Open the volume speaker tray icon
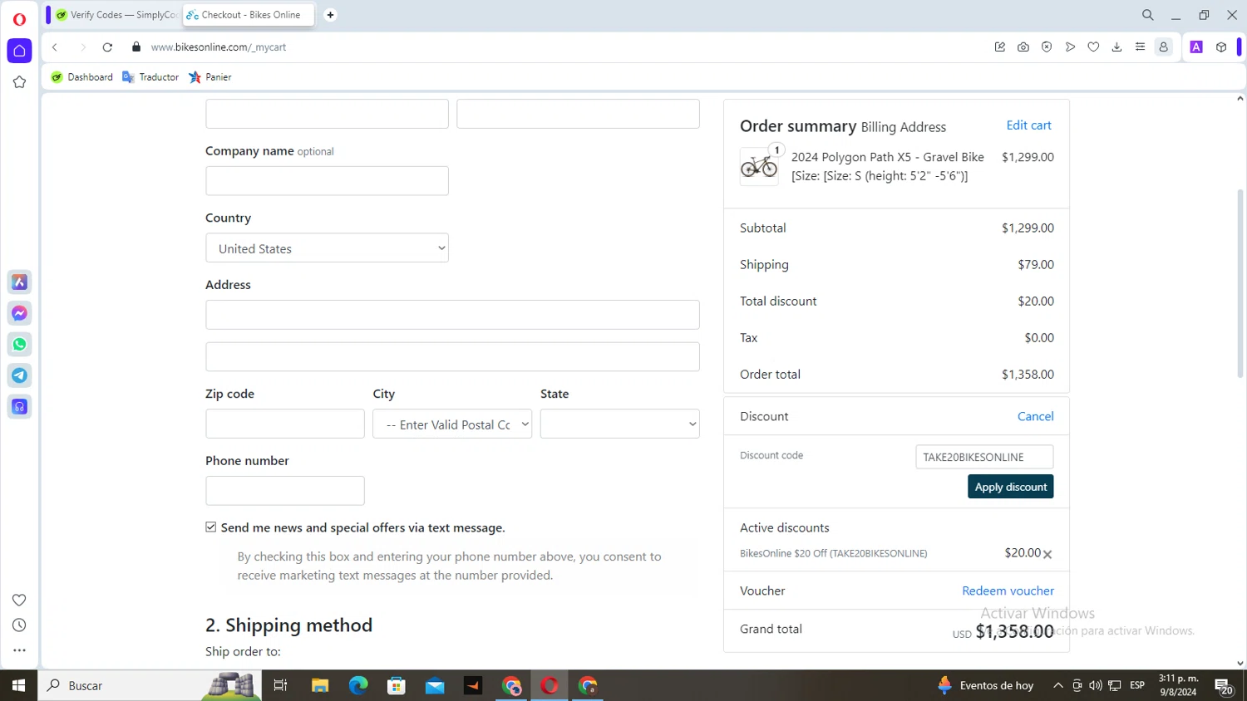The height and width of the screenshot is (701, 1247). click(x=1096, y=685)
